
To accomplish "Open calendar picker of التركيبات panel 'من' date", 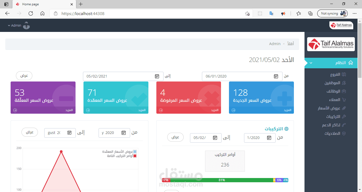I will click(x=269, y=138).
